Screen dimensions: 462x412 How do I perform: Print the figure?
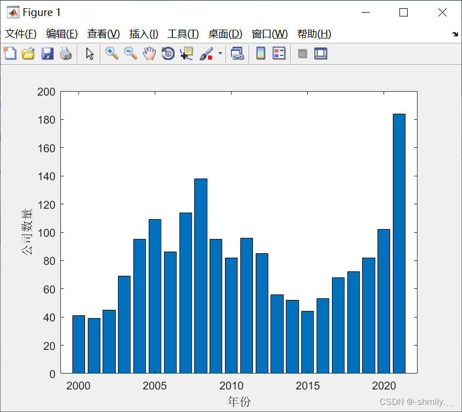tap(66, 53)
